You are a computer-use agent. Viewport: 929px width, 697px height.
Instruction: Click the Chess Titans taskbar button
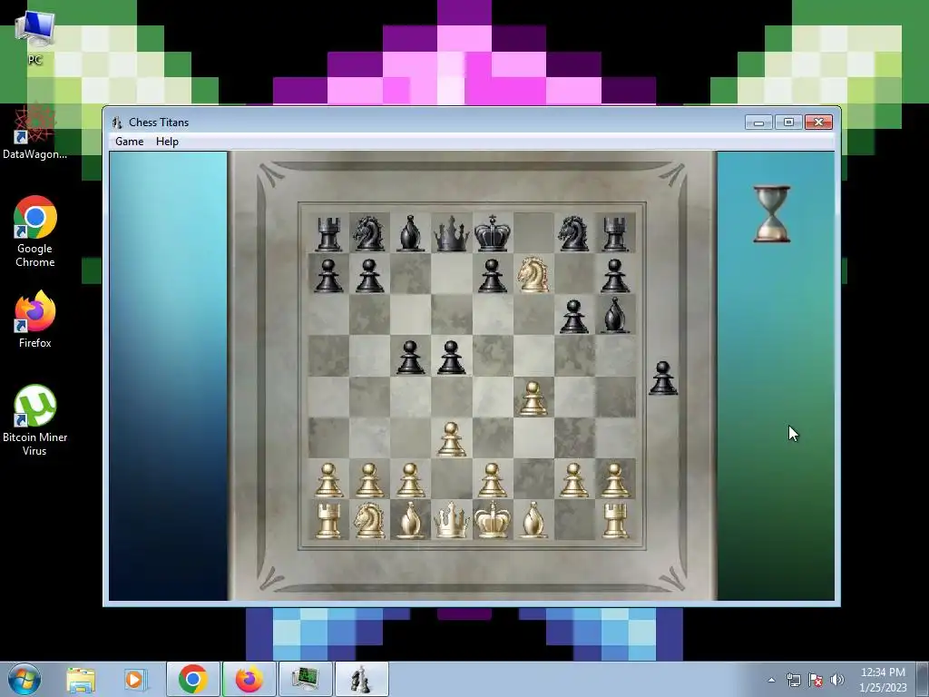[x=361, y=679]
